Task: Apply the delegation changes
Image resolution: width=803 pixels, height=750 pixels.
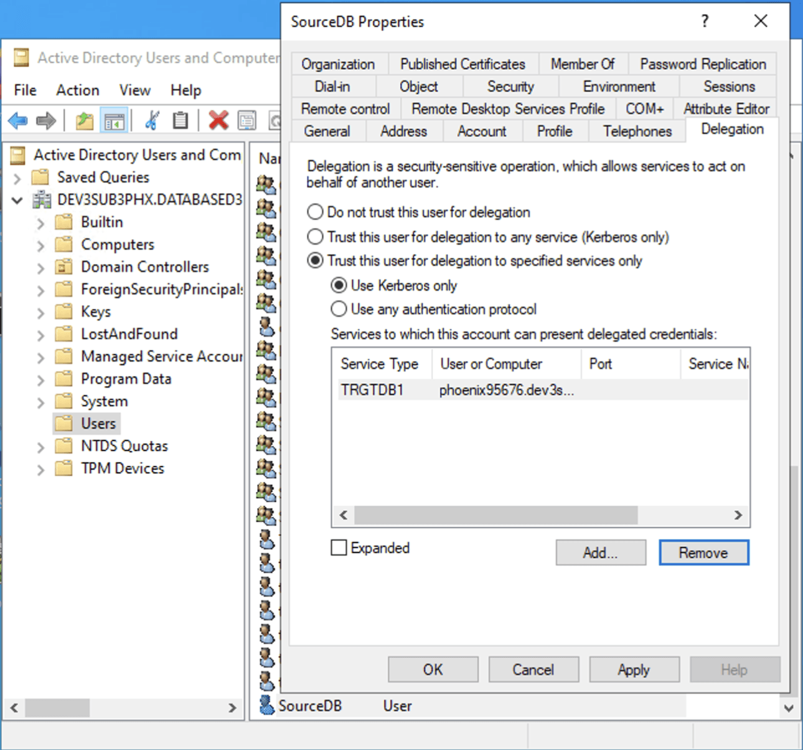Action: [x=634, y=669]
